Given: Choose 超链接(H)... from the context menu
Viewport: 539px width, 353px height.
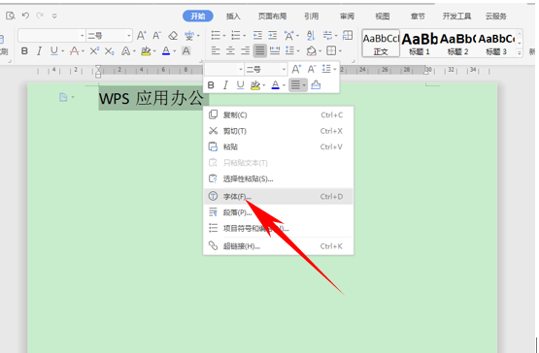Looking at the screenshot, I should click(x=278, y=246).
